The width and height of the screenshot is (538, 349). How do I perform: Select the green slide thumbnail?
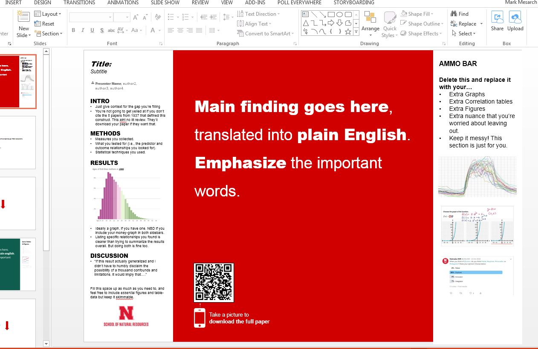pyautogui.click(x=17, y=264)
